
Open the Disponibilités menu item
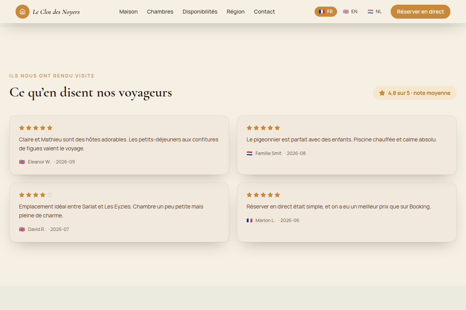pyautogui.click(x=200, y=12)
